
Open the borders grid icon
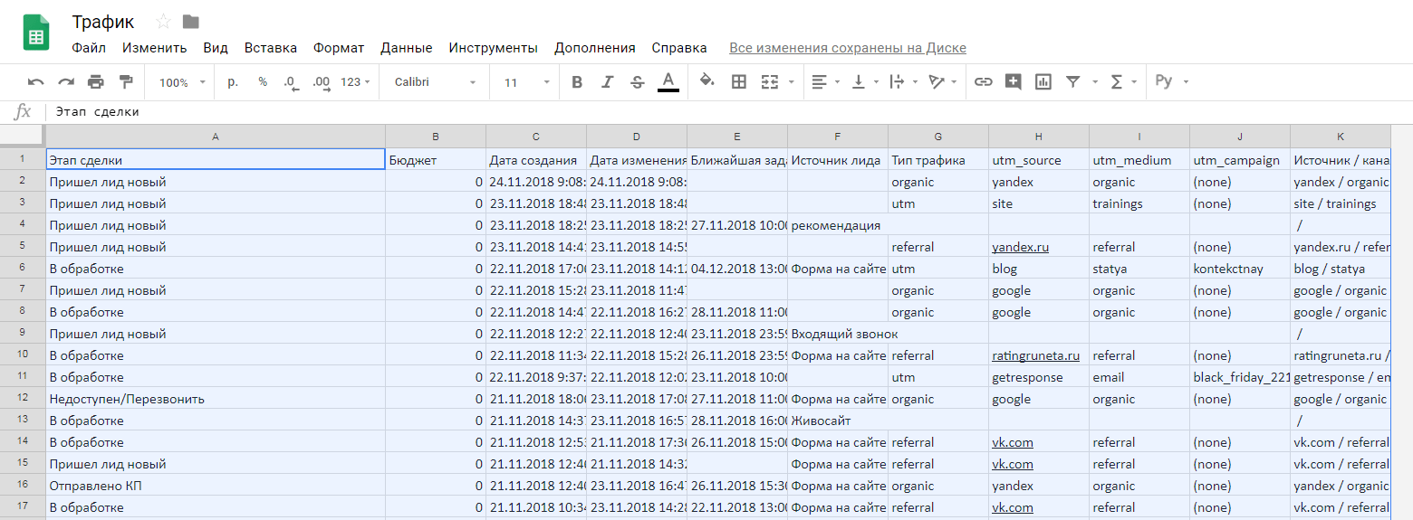pyautogui.click(x=739, y=82)
